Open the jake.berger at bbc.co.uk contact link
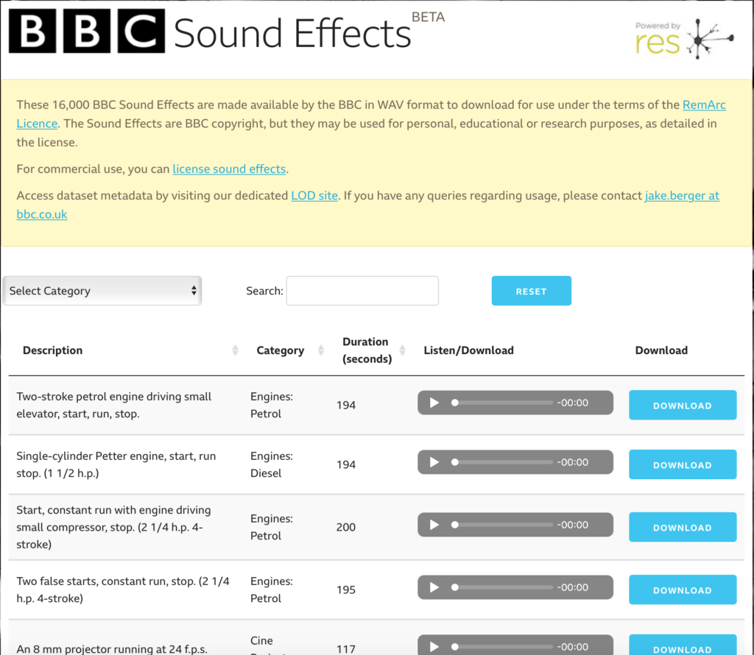Screen dimensions: 754x655 (x=682, y=196)
